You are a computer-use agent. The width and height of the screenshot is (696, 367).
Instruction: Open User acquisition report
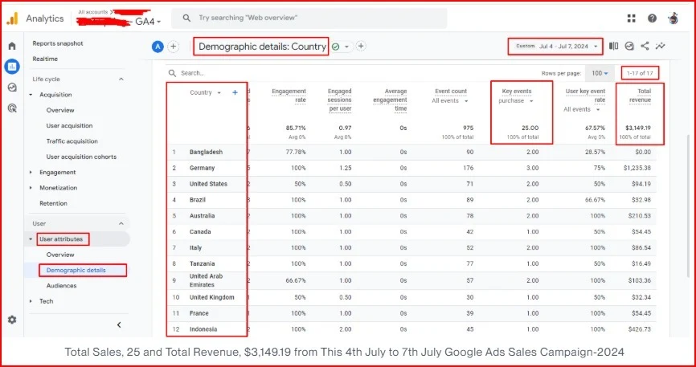pos(69,125)
